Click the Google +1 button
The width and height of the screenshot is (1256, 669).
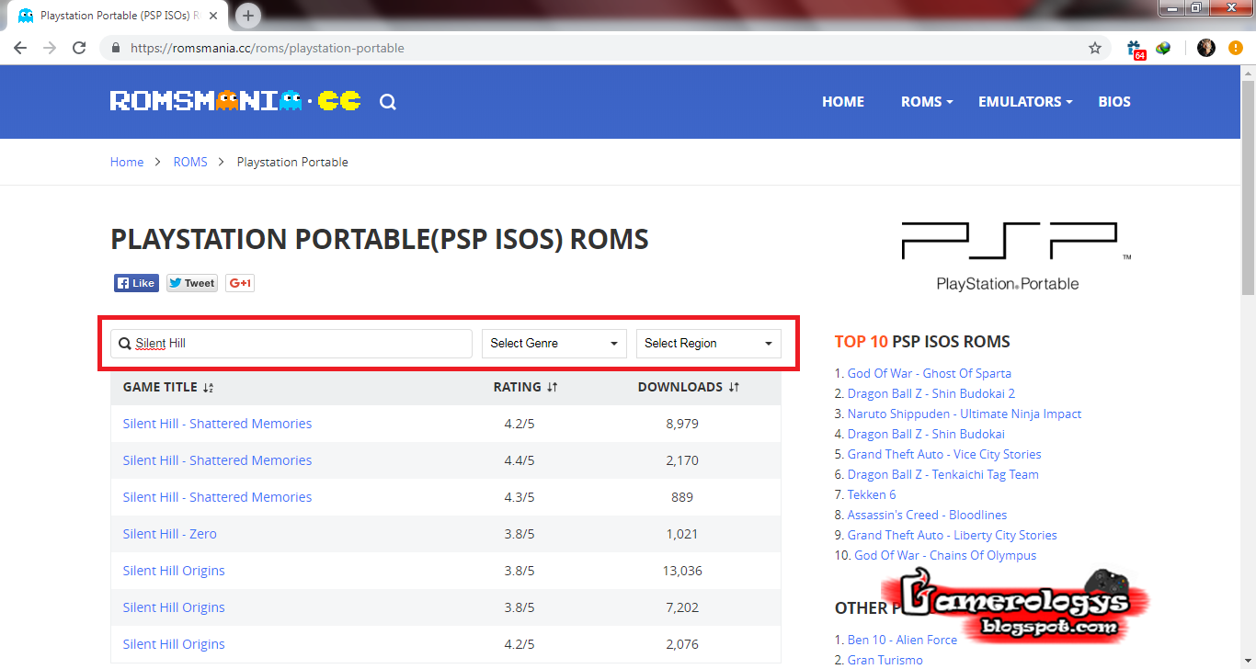(x=240, y=283)
